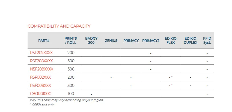Click the R5F002XXX part number
Image resolution: width=232 pixels, height=112 pixels.
40,77
